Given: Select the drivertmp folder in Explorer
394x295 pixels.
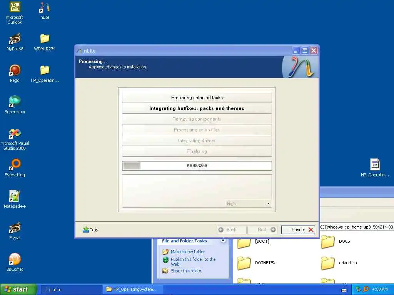Looking at the screenshot, I should (339, 263).
